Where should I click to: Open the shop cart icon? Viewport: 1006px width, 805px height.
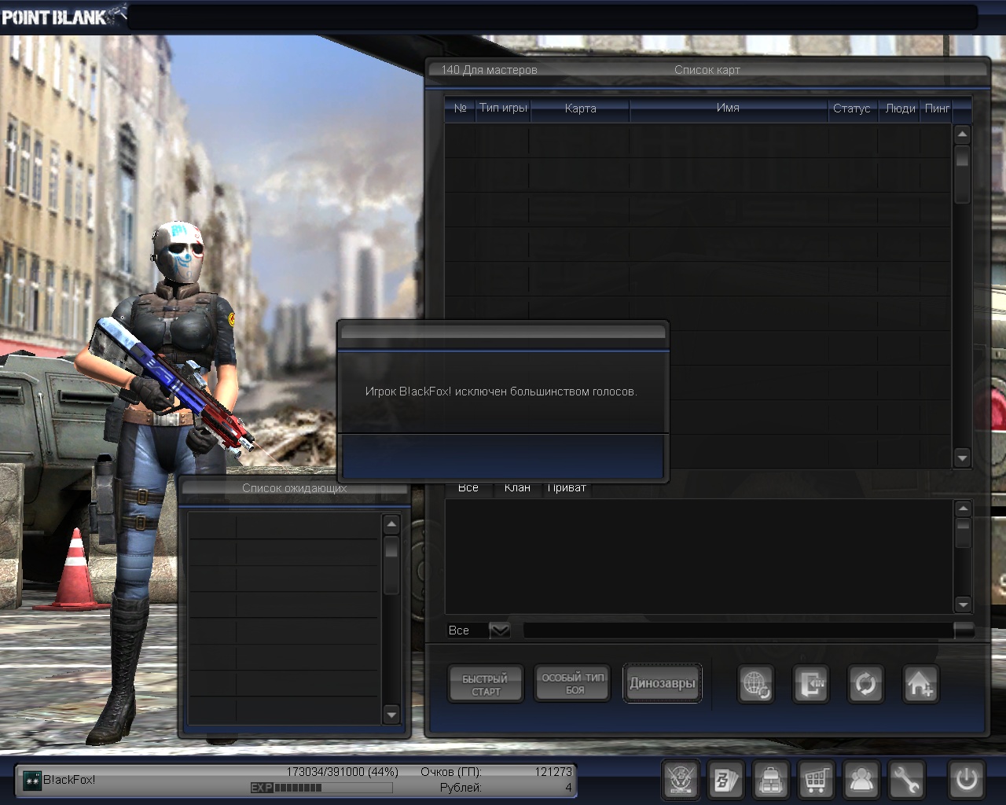pyautogui.click(x=816, y=780)
